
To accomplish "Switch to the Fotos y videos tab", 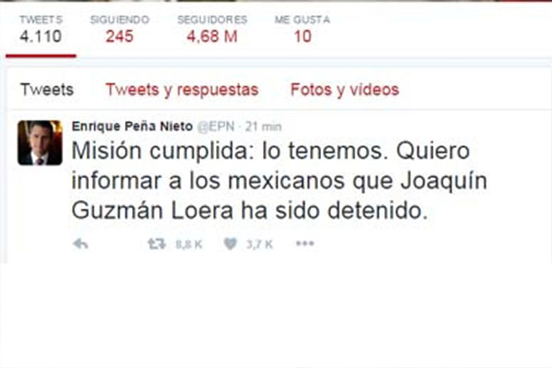I will pos(345,90).
